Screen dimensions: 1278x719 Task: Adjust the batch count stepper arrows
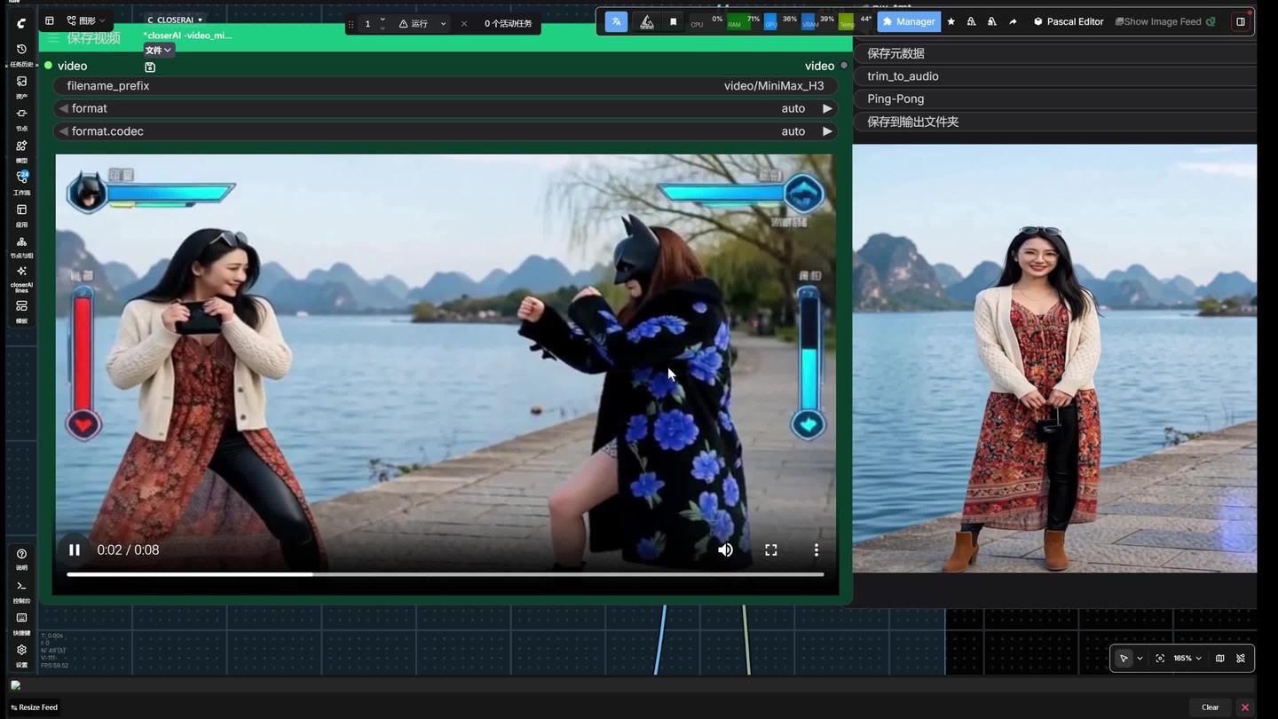pos(383,24)
